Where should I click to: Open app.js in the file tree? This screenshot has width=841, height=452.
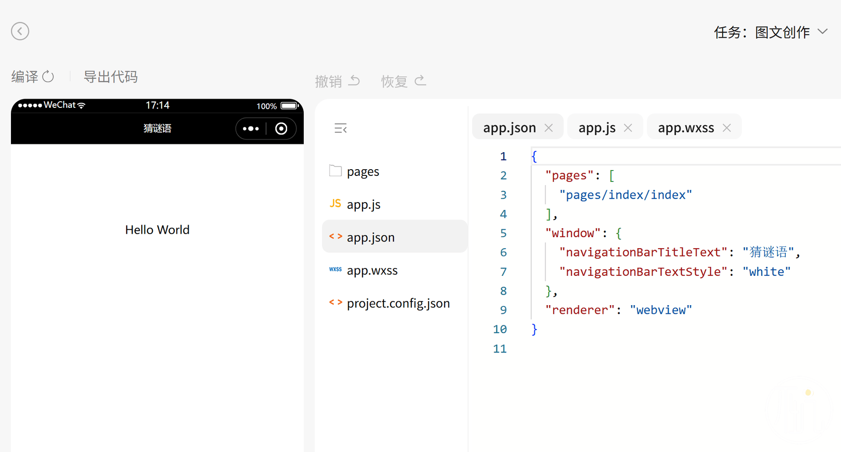pos(363,204)
